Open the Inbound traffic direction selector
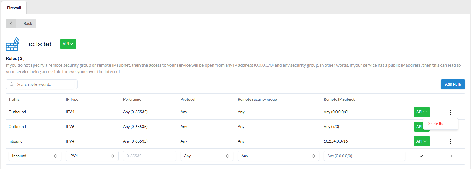This screenshot has height=169, width=471. 35,156
